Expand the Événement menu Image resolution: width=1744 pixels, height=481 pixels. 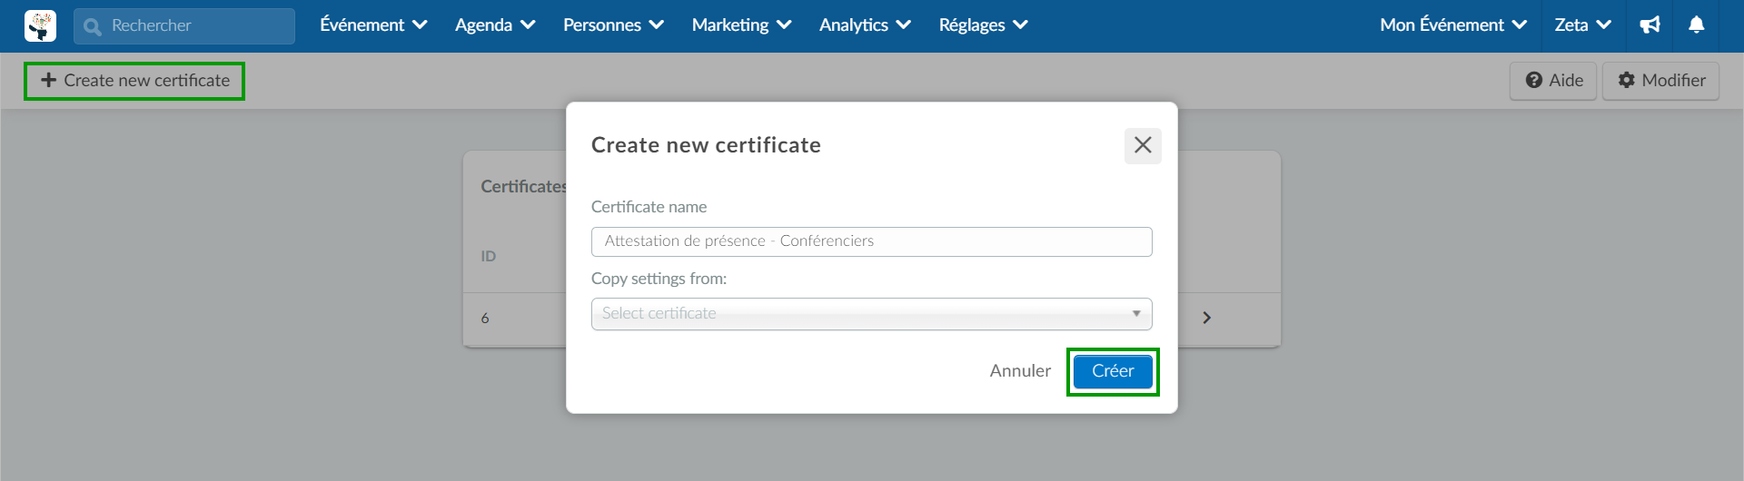(x=373, y=25)
